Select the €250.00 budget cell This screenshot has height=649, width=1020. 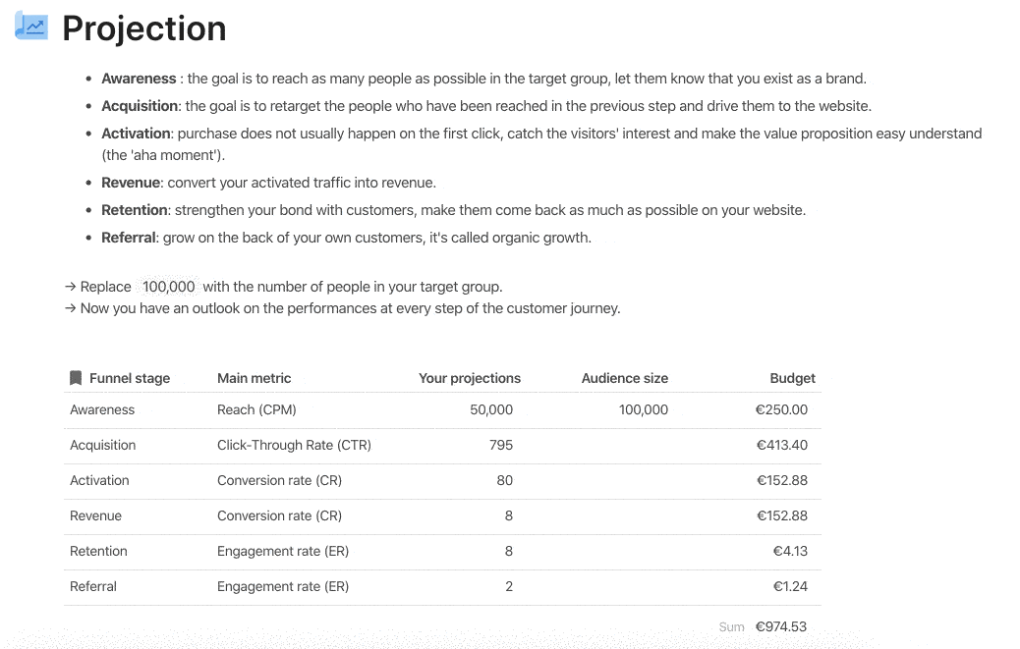click(781, 409)
